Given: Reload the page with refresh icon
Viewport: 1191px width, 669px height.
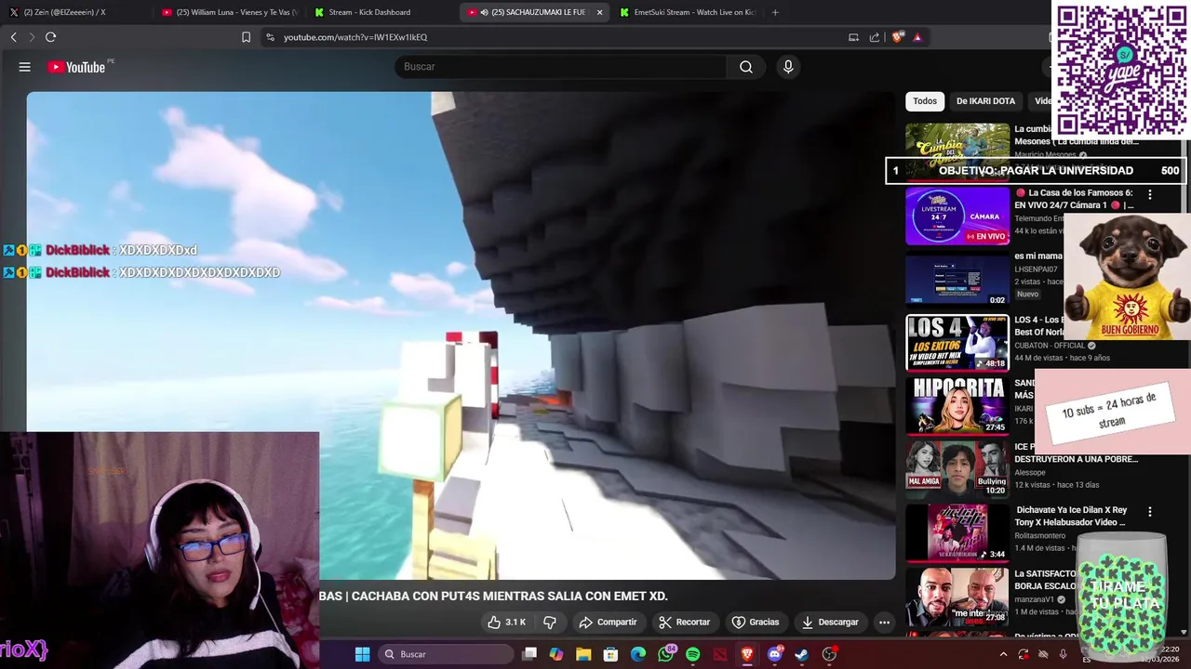Looking at the screenshot, I should 50,37.
